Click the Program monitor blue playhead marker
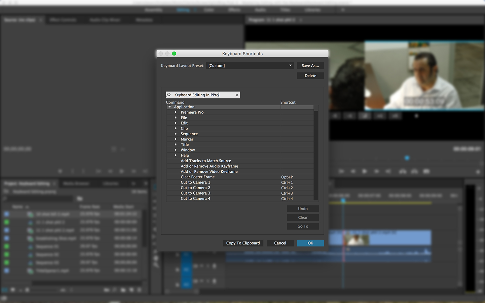The width and height of the screenshot is (485, 303). coord(407,158)
